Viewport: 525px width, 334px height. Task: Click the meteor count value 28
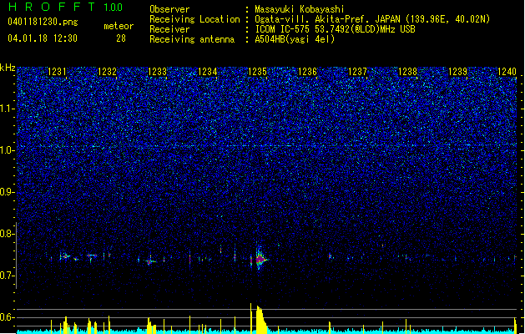pyautogui.click(x=121, y=38)
